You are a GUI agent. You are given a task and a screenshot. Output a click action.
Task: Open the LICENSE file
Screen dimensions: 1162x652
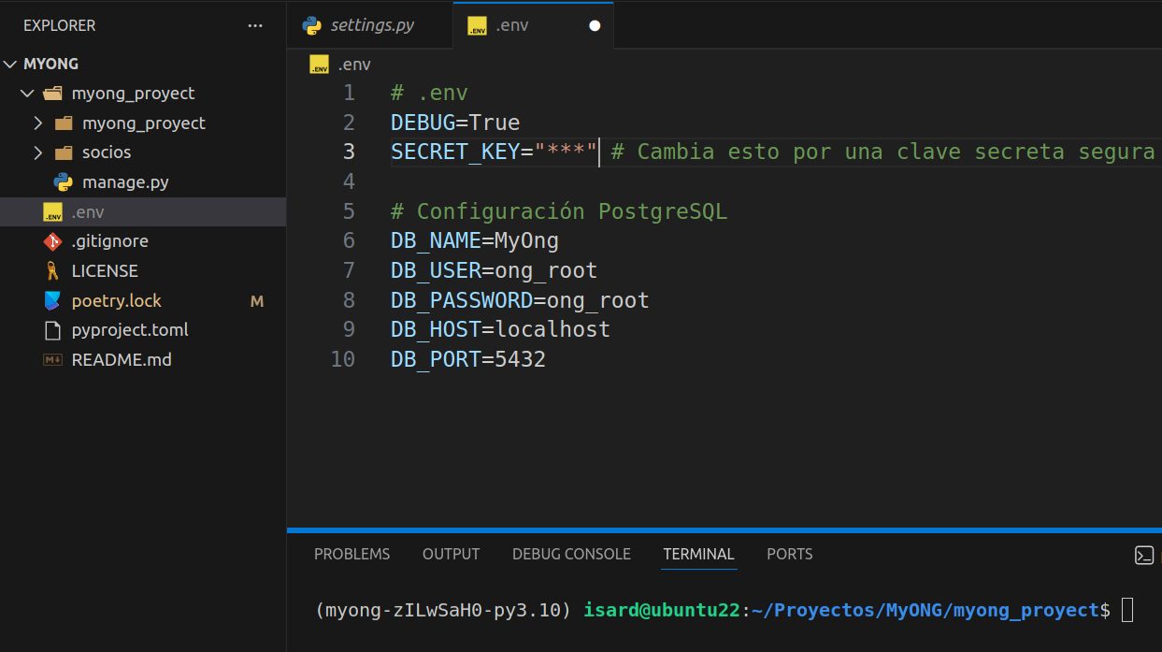coord(106,270)
